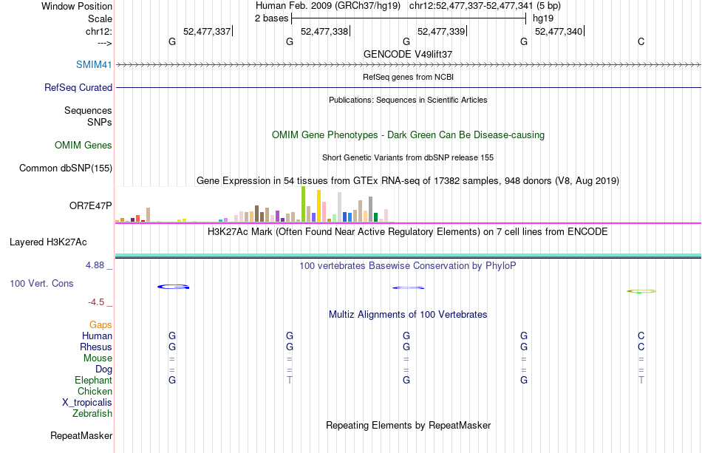Click the C base in the Rhesus row
Image resolution: width=702 pixels, height=453 pixels.
641,347
